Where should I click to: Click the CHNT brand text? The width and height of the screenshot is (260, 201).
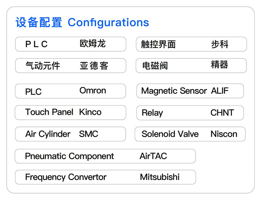point(222,113)
